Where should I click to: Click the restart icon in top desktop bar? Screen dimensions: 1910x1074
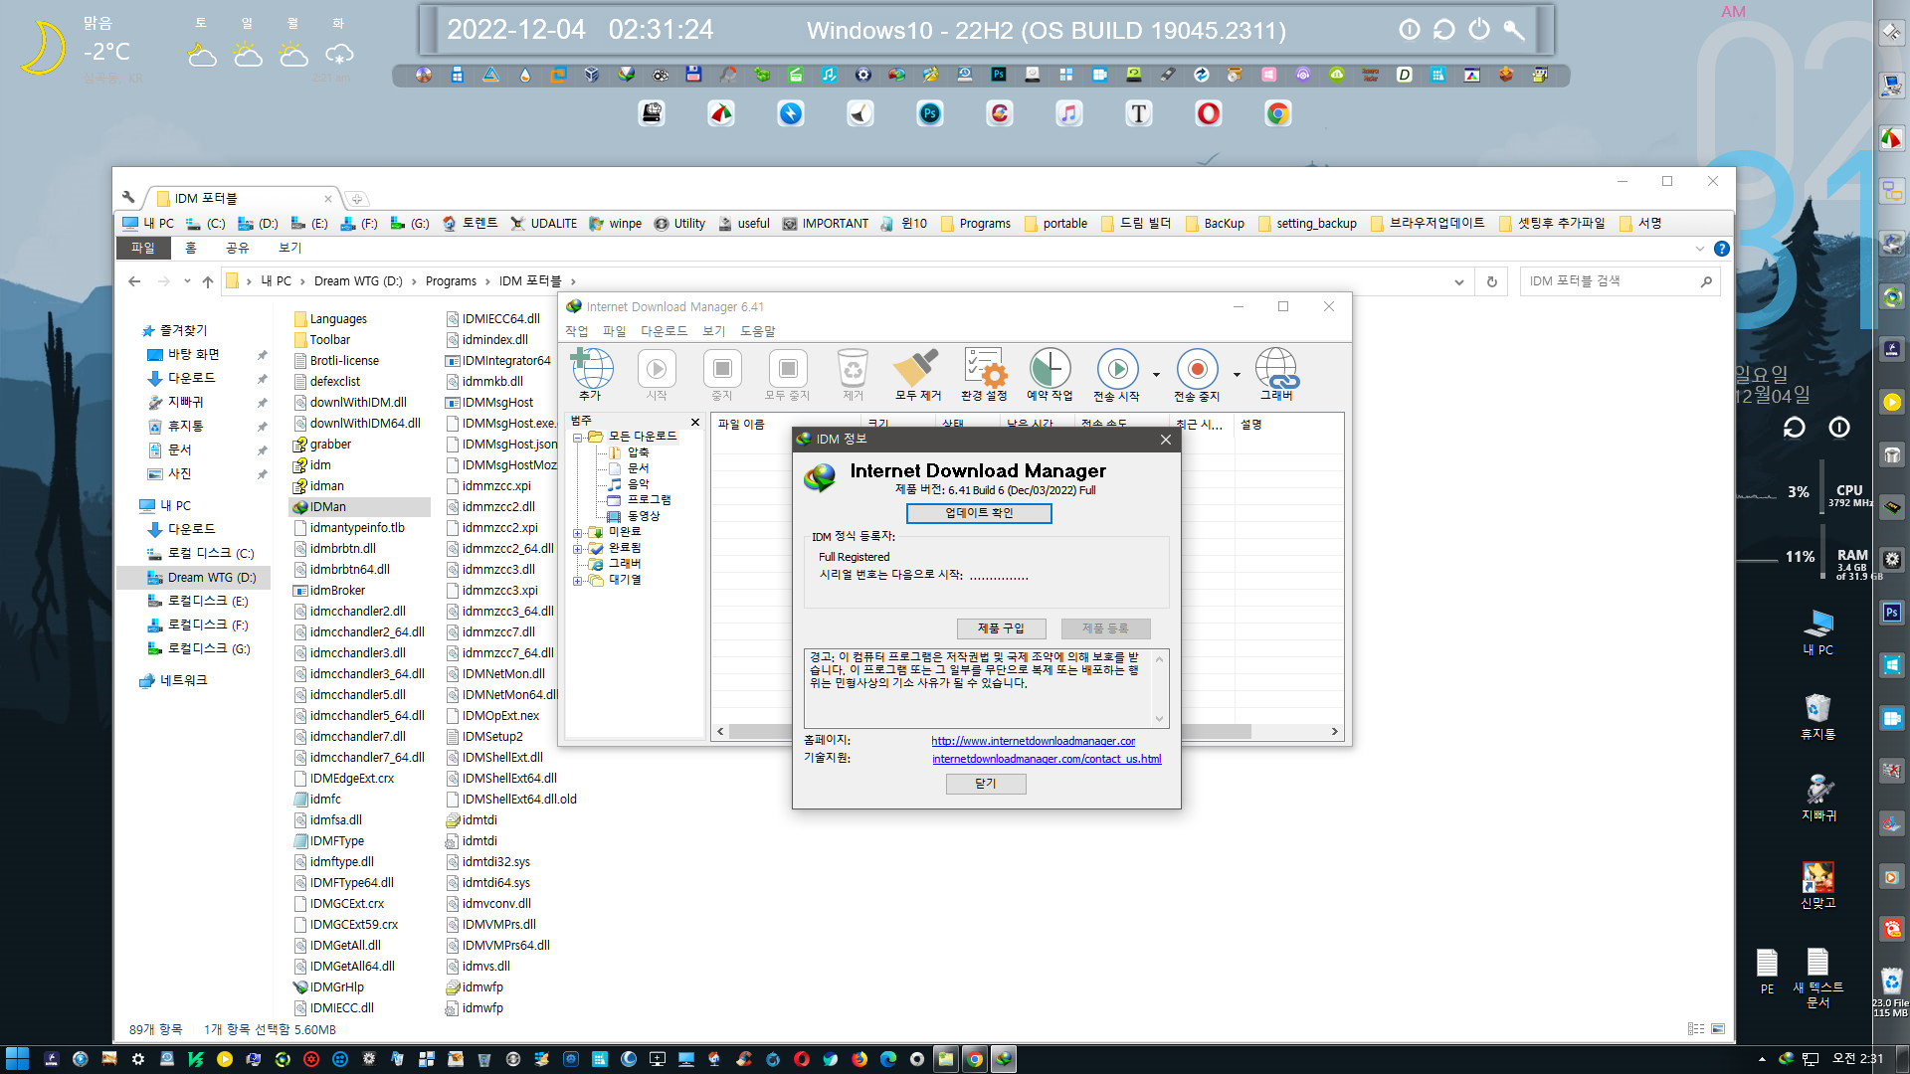click(x=1444, y=30)
